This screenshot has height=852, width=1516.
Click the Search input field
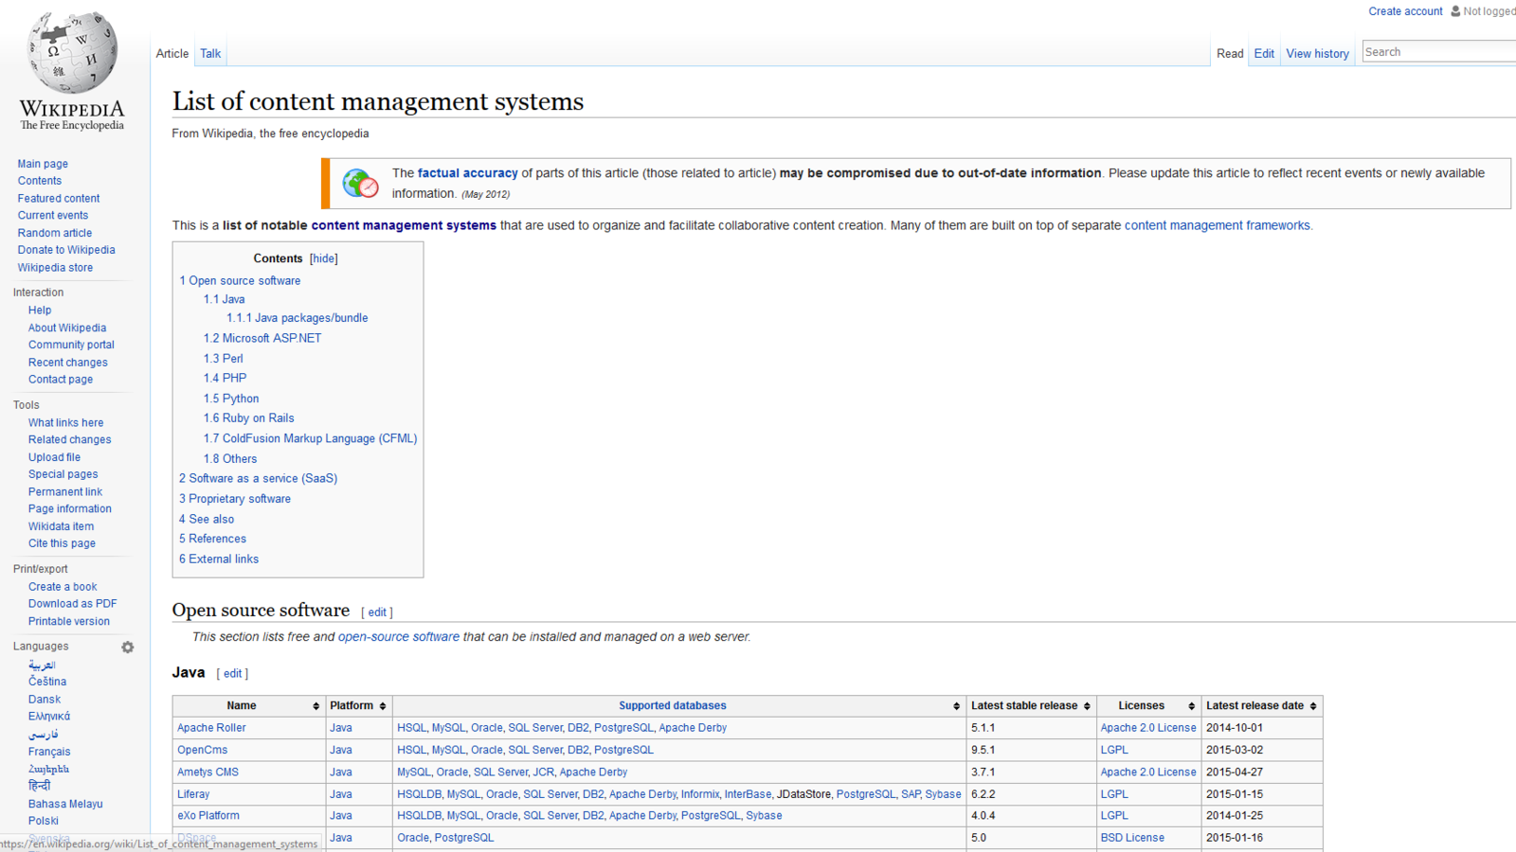click(x=1438, y=52)
